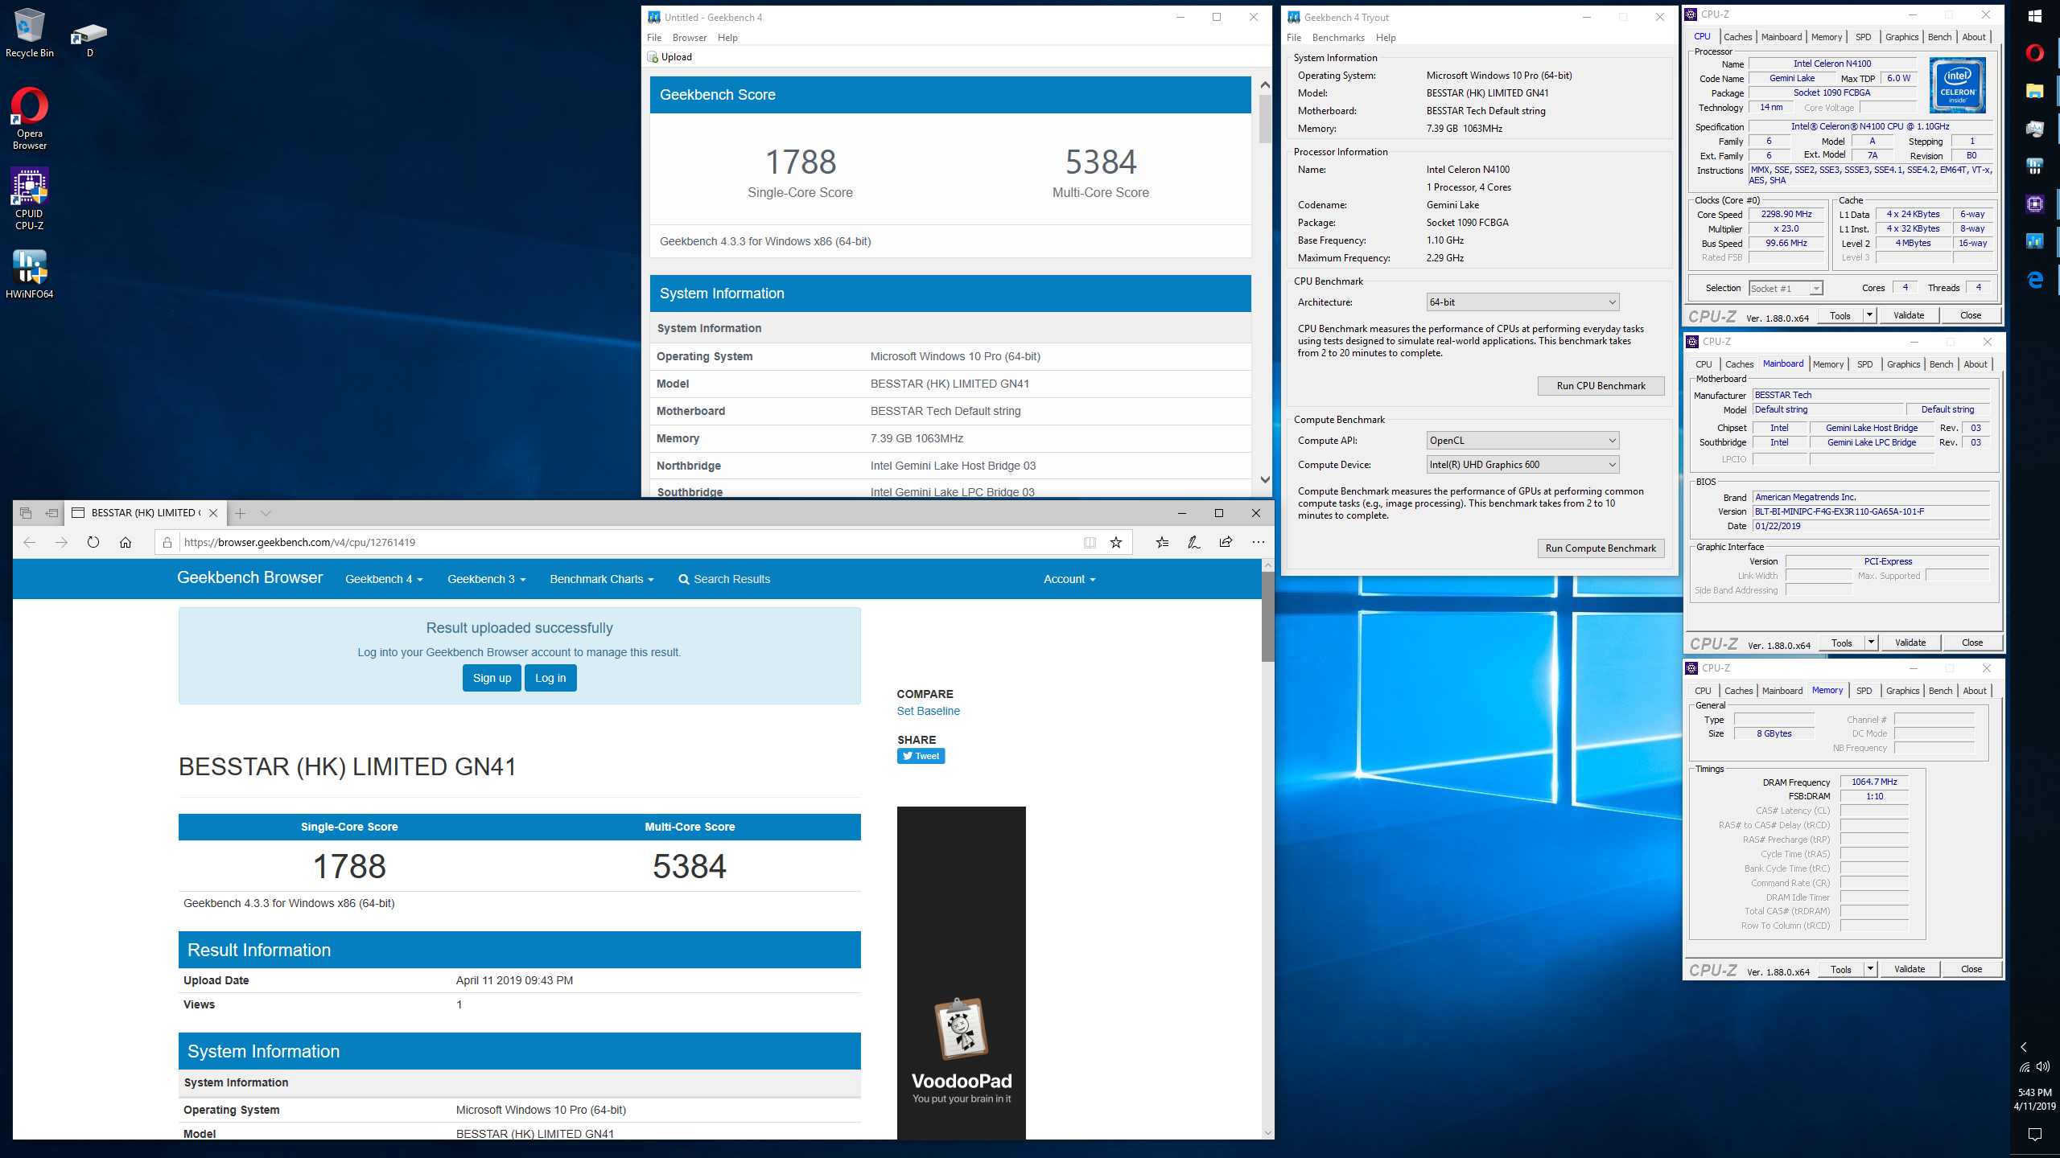The width and height of the screenshot is (2060, 1158).
Task: Click Run CPU Benchmark button
Action: tap(1601, 386)
